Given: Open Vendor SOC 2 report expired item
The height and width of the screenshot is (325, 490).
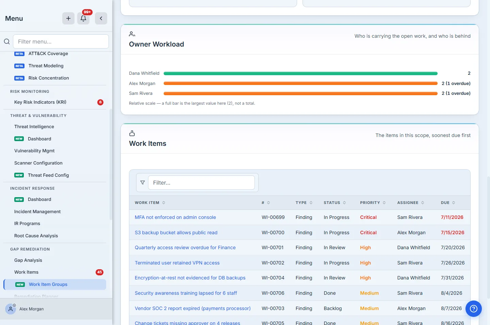Looking at the screenshot, I should click(x=193, y=309).
